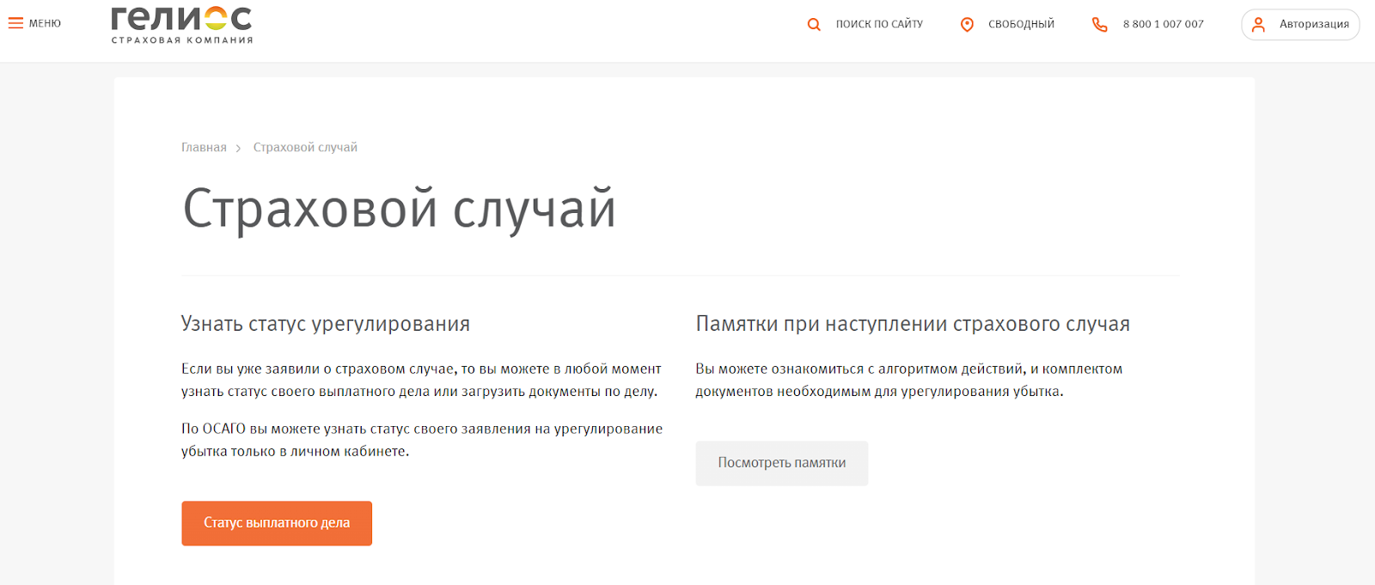
Task: Click the orange phone handset icon
Action: tap(1099, 25)
